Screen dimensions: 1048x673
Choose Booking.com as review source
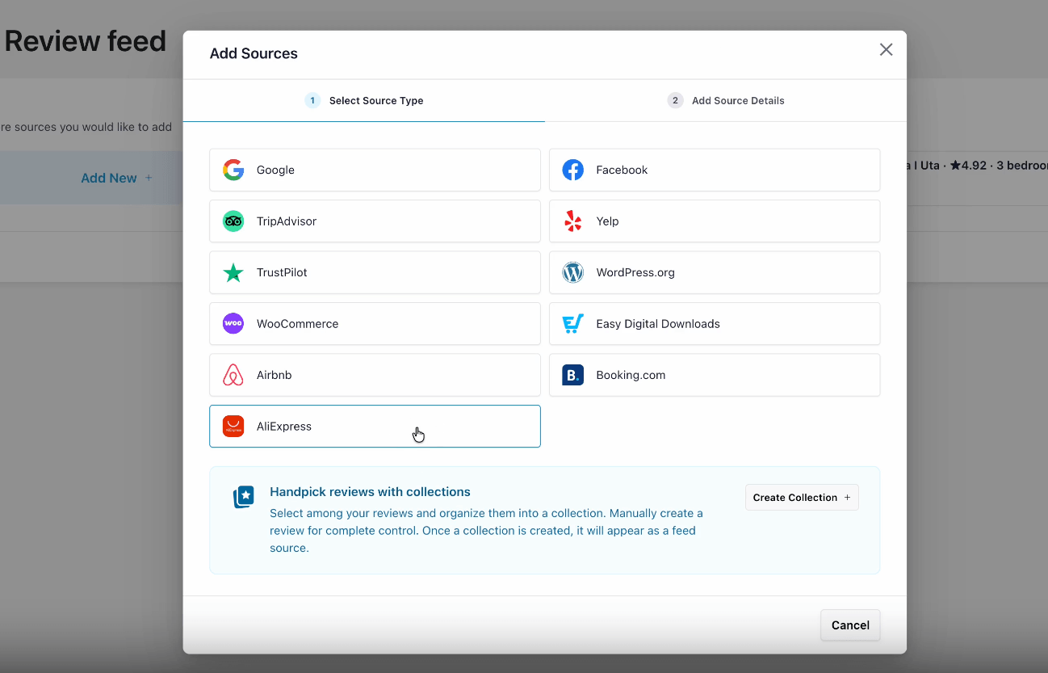715,375
